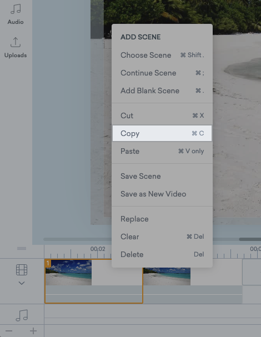Click the timeline resize handle lines
Image resolution: width=261 pixels, height=337 pixels.
pyautogui.click(x=22, y=249)
